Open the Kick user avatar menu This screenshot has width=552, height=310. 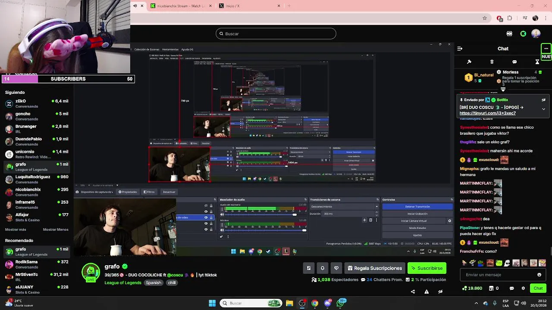[x=536, y=34]
